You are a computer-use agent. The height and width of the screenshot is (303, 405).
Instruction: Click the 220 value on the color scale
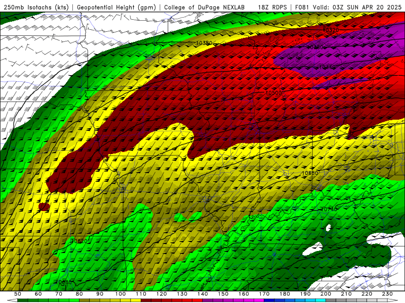coord(367,294)
